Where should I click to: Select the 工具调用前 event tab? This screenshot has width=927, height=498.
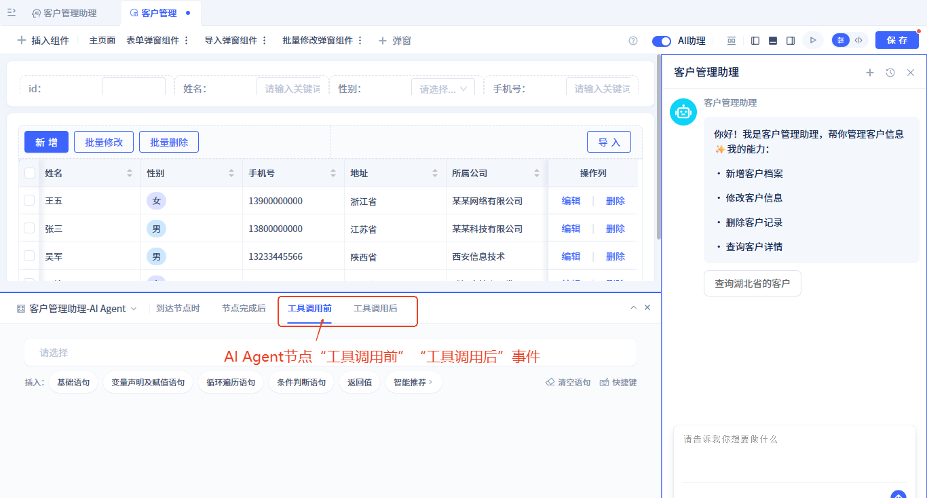click(309, 308)
